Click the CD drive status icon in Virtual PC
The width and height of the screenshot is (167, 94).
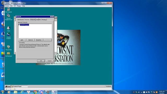click(x=9, y=89)
